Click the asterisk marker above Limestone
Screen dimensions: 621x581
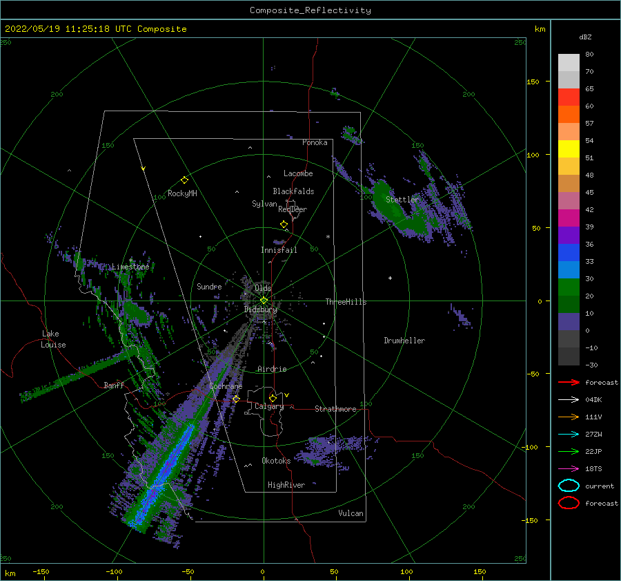click(130, 260)
